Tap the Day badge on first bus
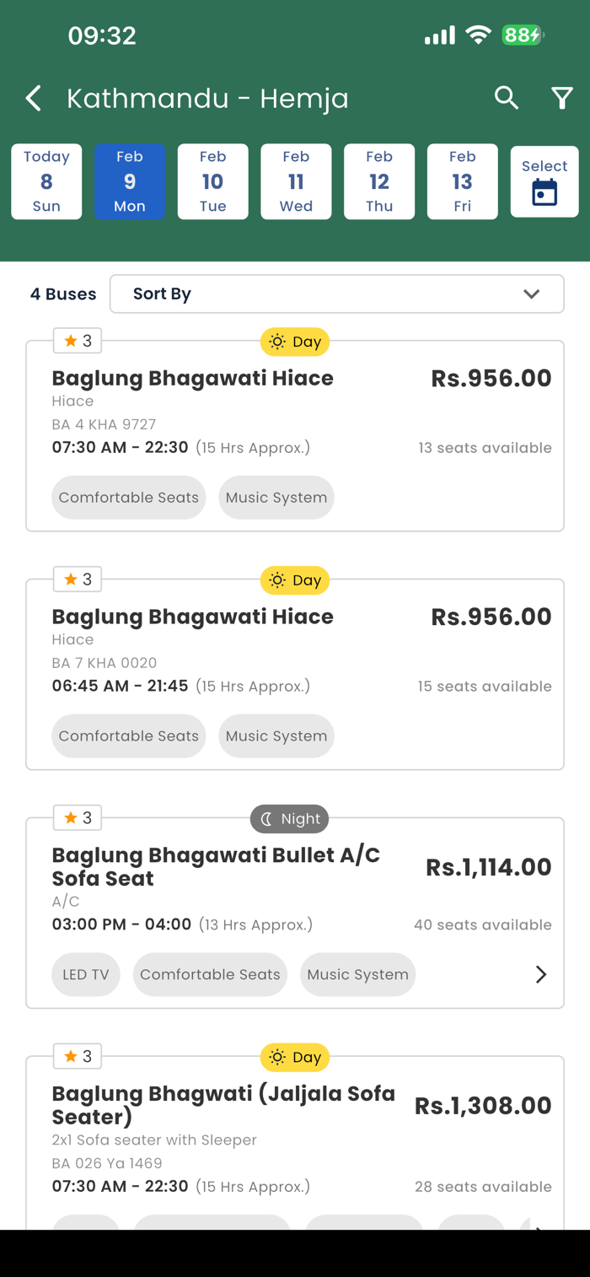 295,342
